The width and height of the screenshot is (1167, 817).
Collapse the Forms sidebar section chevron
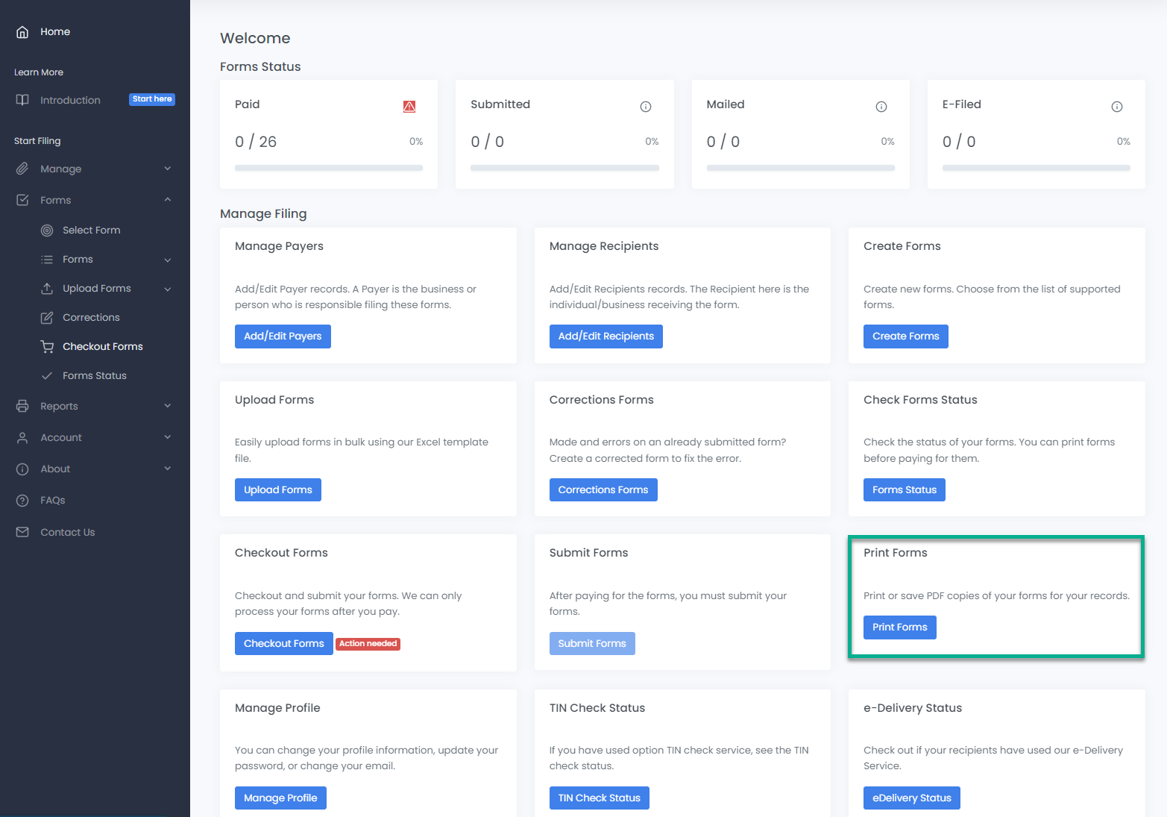click(x=168, y=200)
